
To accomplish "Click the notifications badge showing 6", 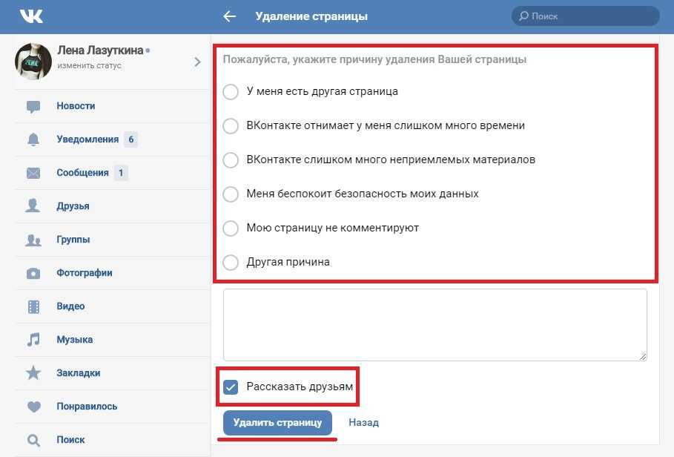I will [x=130, y=139].
